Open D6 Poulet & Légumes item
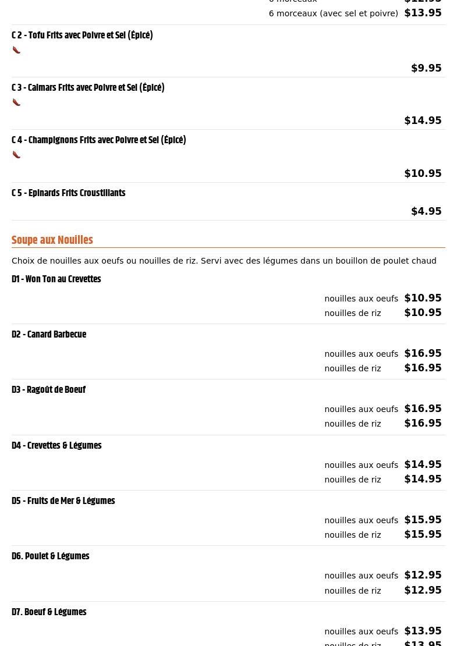 [50, 556]
